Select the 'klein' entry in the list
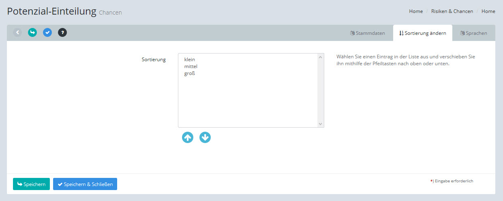 pyautogui.click(x=190, y=60)
